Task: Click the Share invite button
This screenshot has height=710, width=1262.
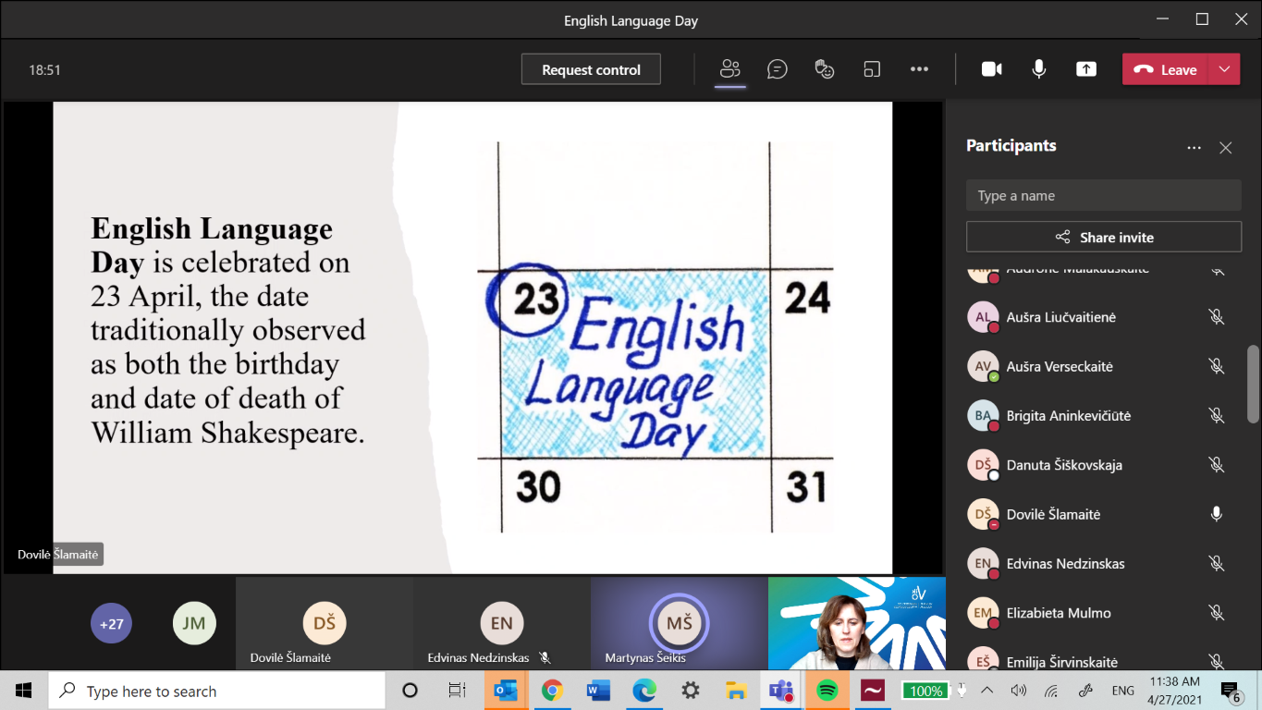Action: [x=1104, y=238]
